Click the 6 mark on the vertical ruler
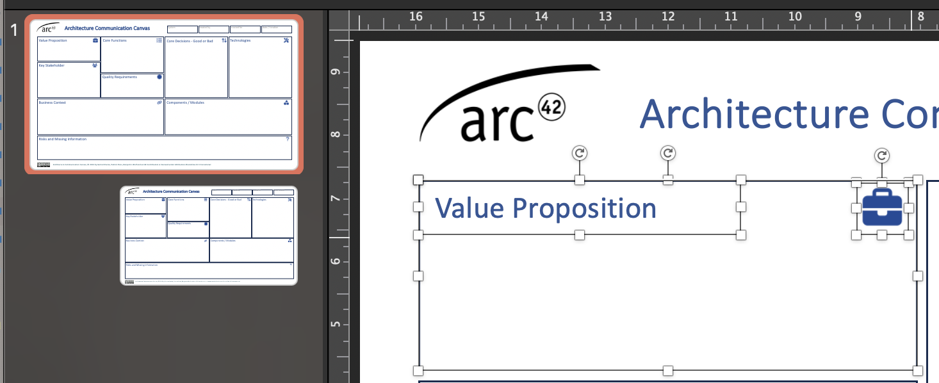Screen dimensions: 939x383 (x=337, y=261)
